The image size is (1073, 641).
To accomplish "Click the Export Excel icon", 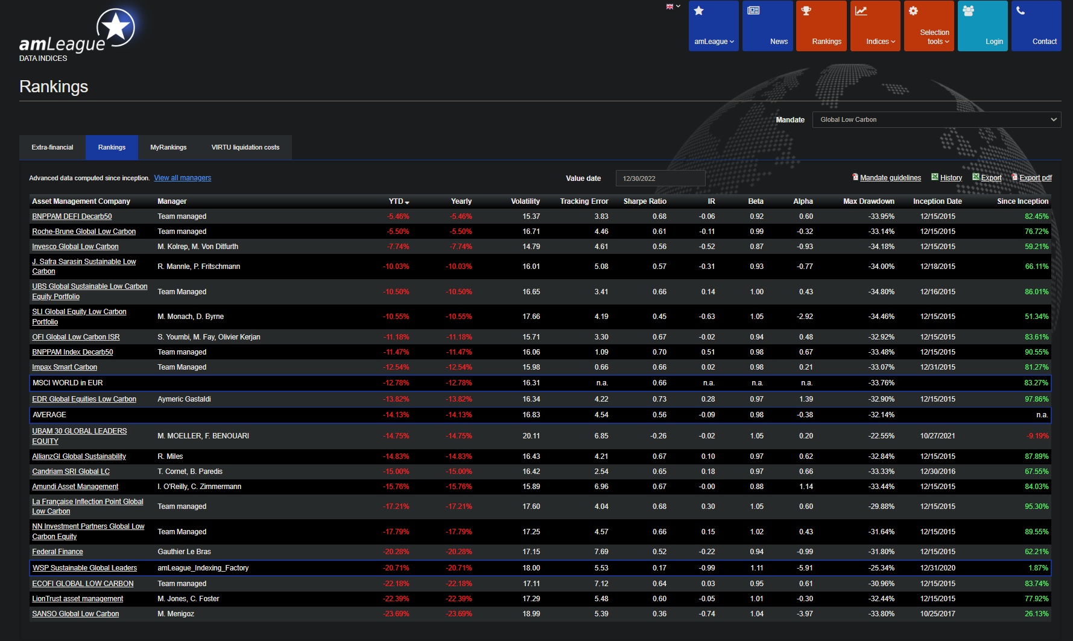I will pos(976,177).
